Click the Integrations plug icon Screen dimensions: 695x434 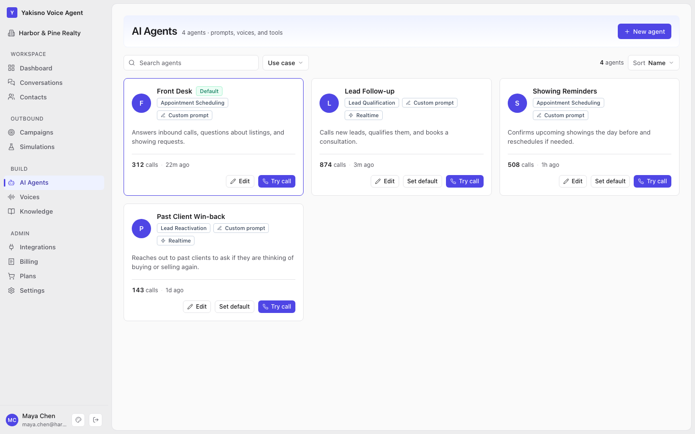[x=12, y=247]
